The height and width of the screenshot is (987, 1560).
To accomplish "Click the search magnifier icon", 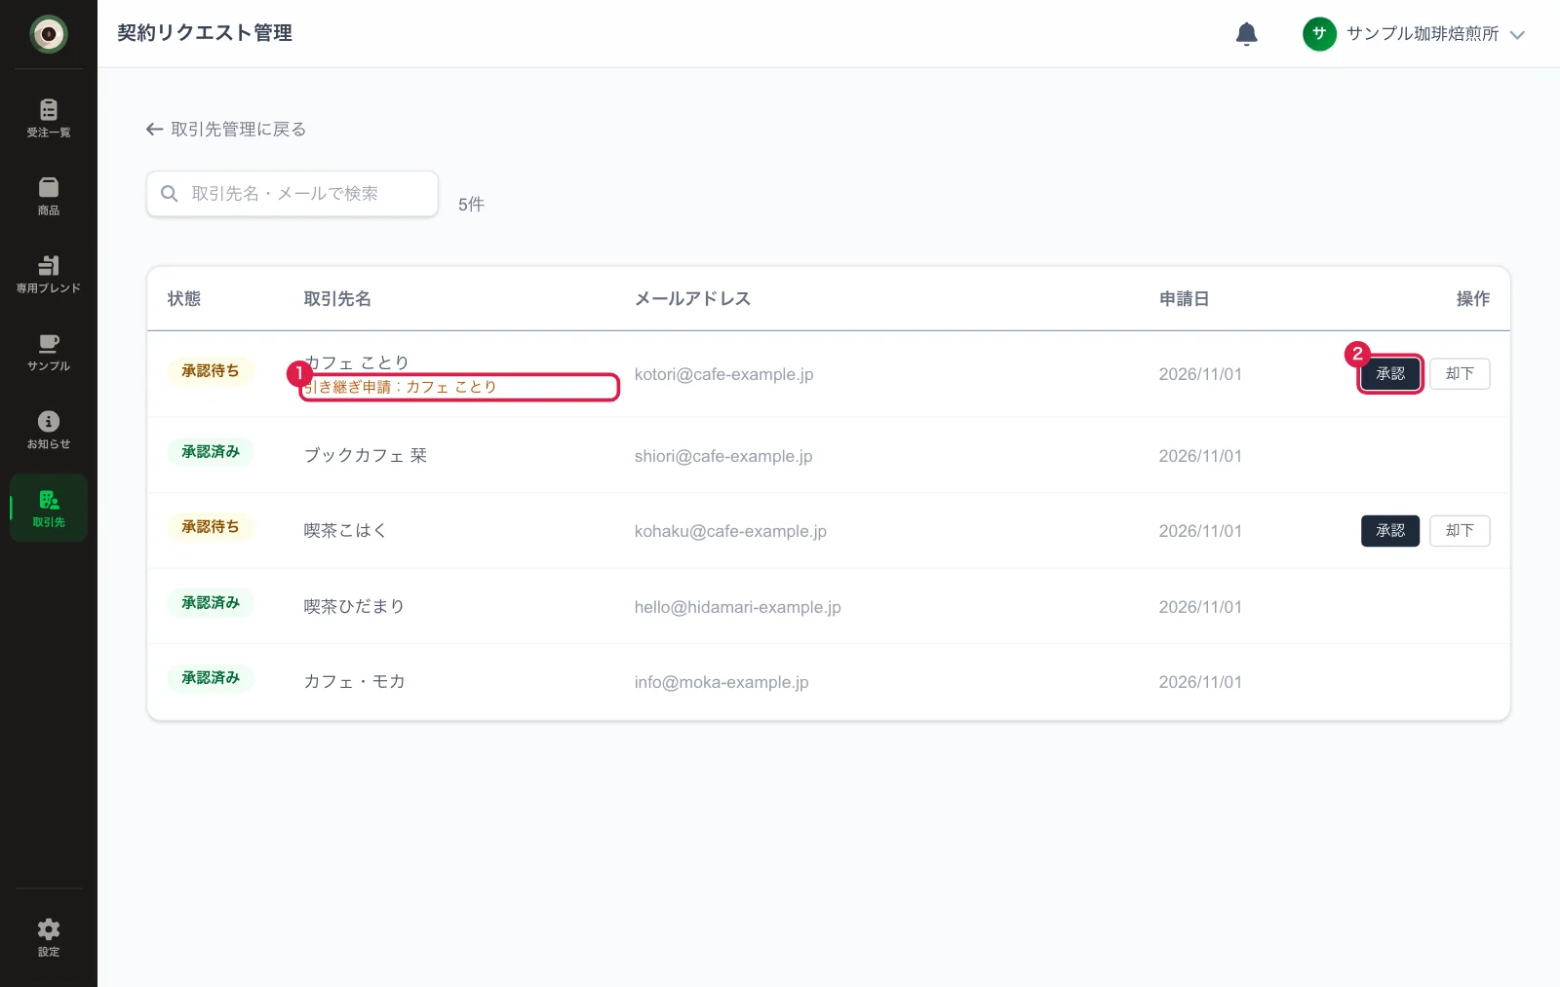I will tap(169, 194).
